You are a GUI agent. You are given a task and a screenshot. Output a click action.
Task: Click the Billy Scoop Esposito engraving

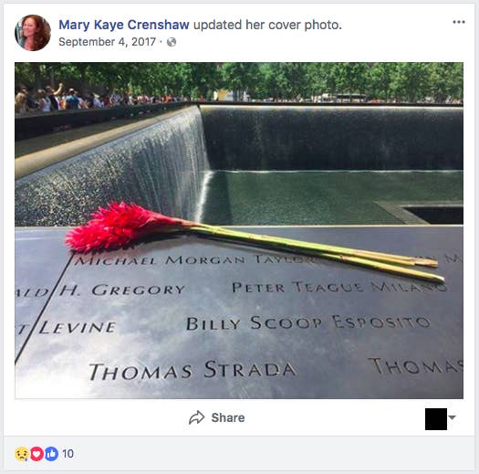pyautogui.click(x=308, y=323)
